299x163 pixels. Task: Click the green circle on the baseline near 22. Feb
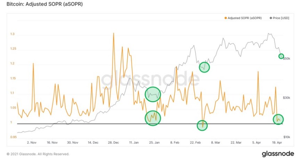[x=202, y=125]
